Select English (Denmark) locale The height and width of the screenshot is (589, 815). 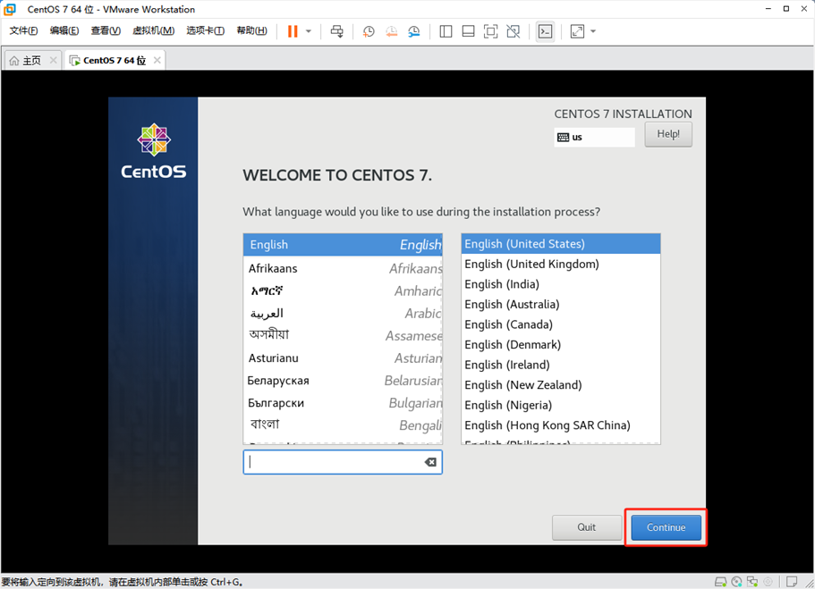pos(561,345)
